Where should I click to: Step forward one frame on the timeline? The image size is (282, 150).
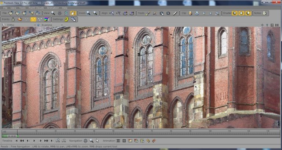click(40, 141)
